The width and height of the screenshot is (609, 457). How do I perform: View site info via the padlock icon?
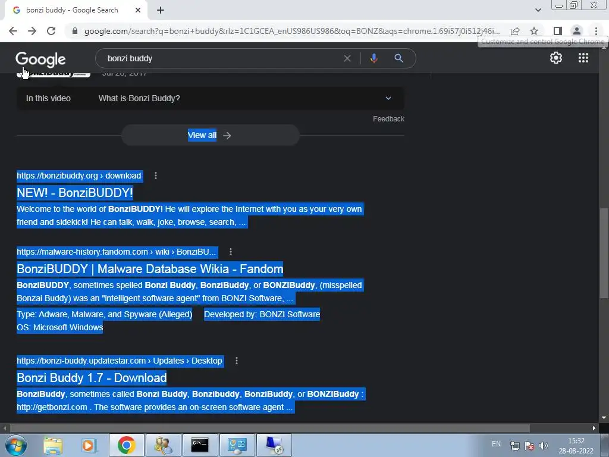[75, 31]
